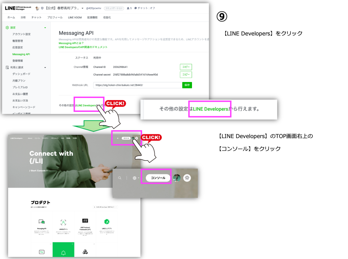Select アカウント設定 in the sidebar
This screenshot has height=259, width=348.
click(x=21, y=34)
